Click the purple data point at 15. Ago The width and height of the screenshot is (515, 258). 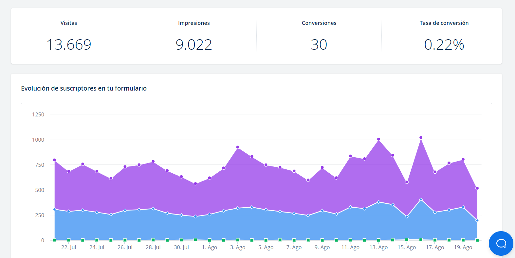pos(407,182)
